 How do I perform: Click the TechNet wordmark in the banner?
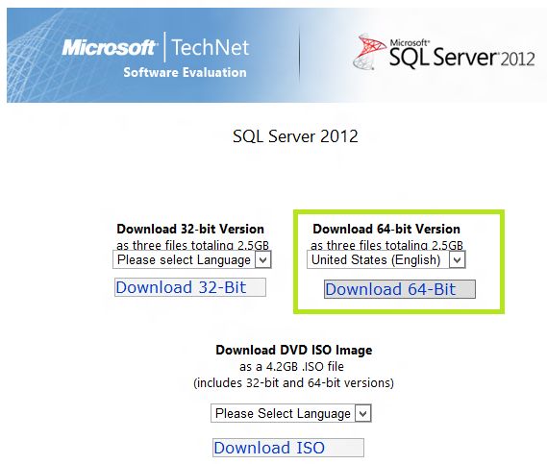click(x=211, y=47)
